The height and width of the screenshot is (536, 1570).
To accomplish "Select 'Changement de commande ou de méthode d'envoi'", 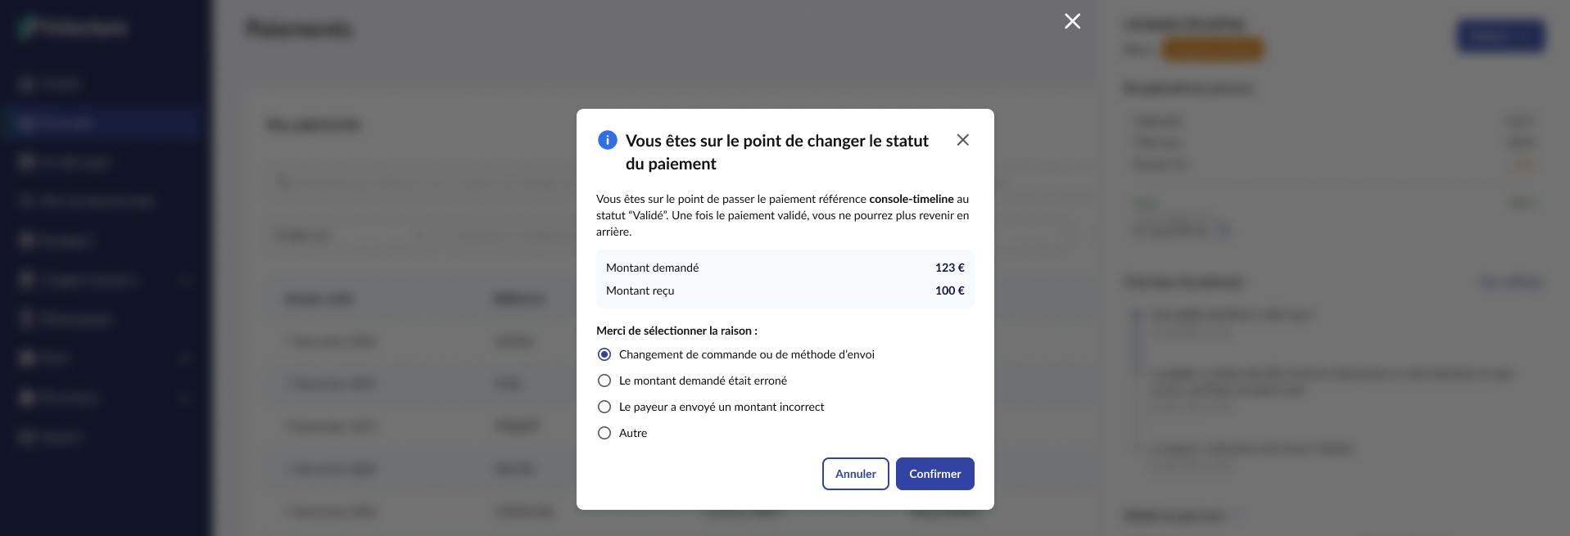I will 604,354.
